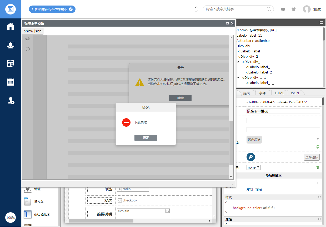326x227 pixels.
Task: Toggle the right panel maximize icon
Action: (321, 23)
